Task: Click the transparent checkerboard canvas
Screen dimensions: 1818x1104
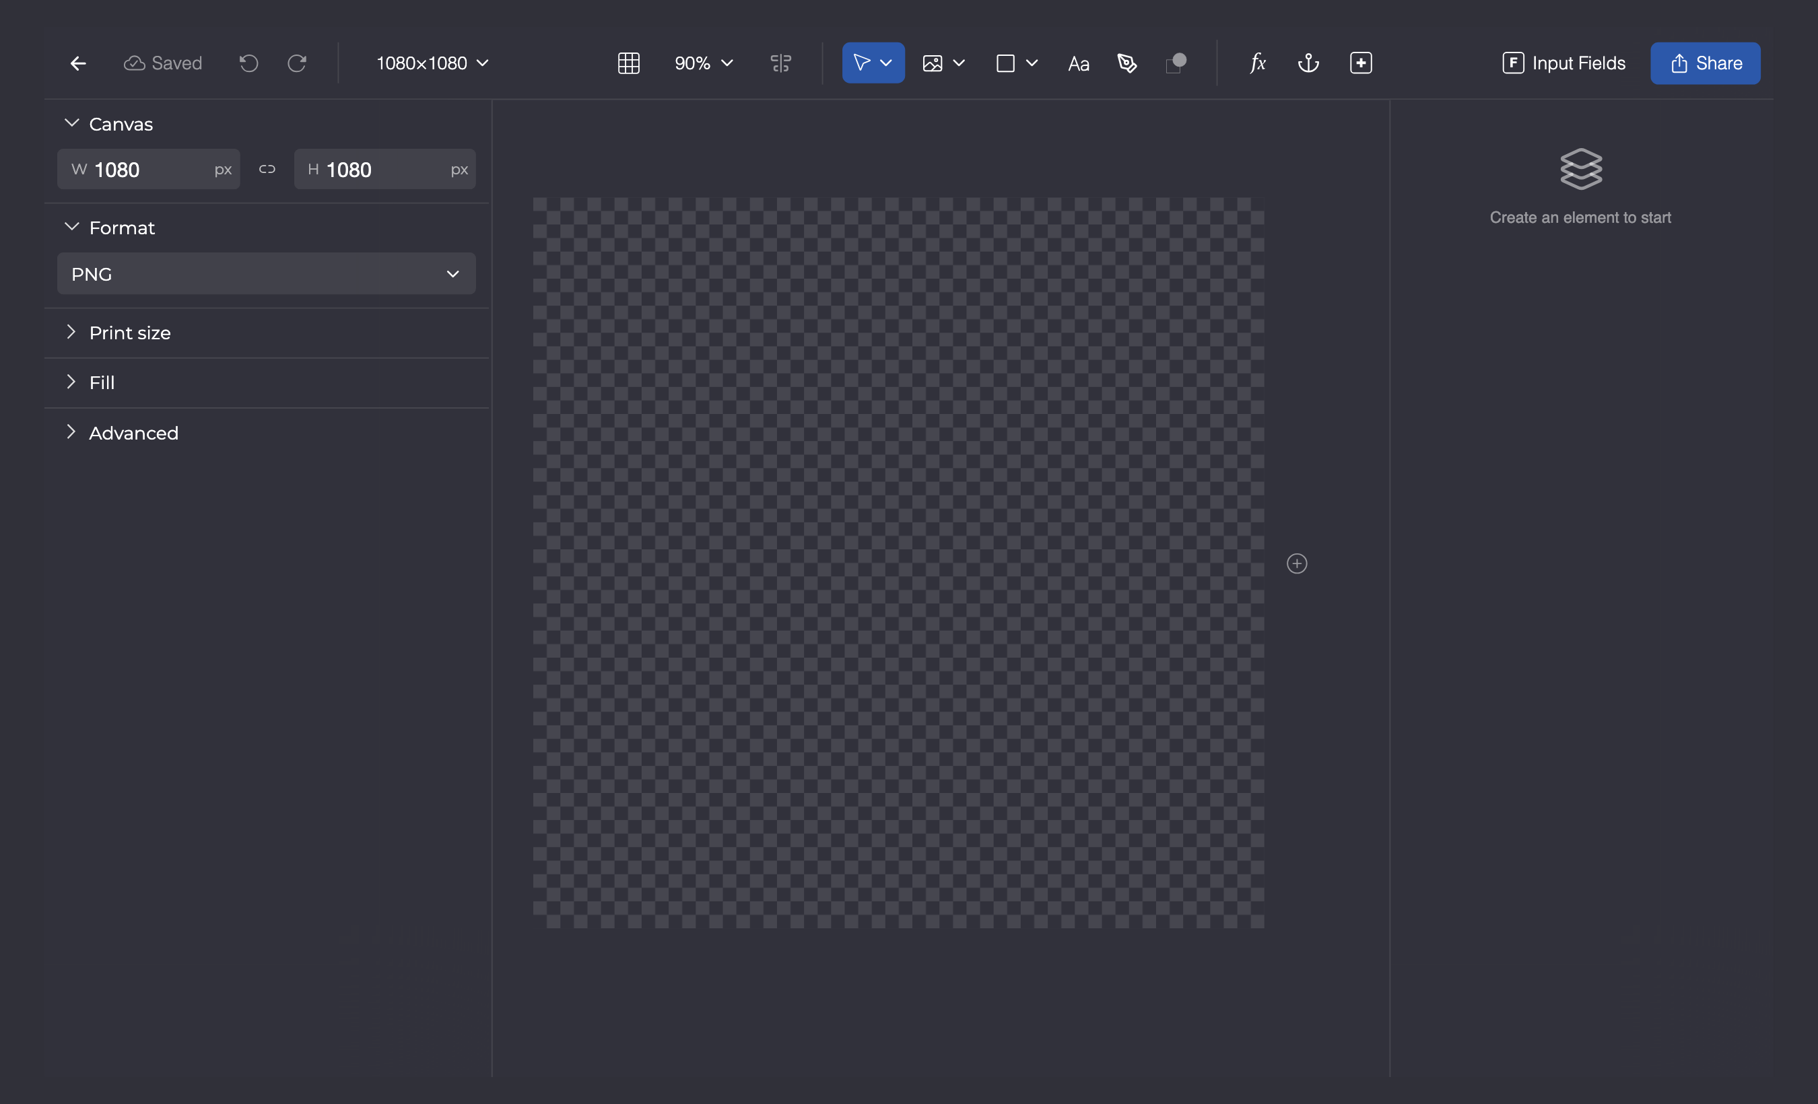Action: coord(899,563)
